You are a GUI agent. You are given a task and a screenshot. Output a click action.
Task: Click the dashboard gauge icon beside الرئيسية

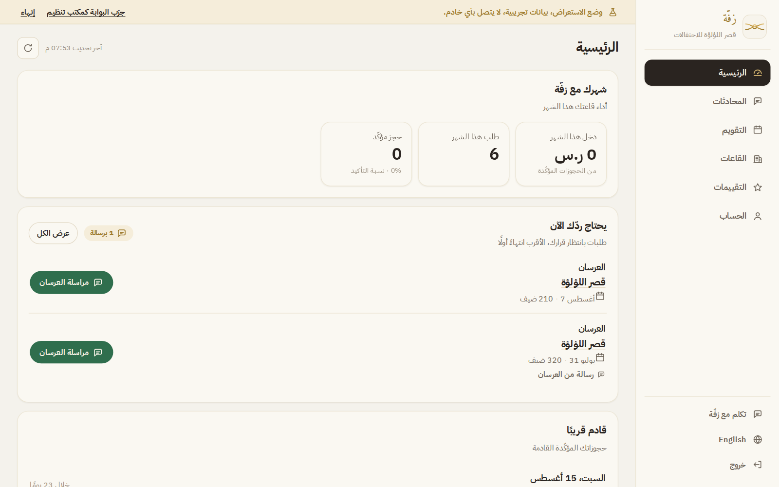point(758,73)
